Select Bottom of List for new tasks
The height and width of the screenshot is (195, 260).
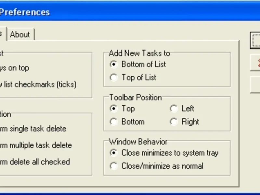pyautogui.click(x=114, y=64)
